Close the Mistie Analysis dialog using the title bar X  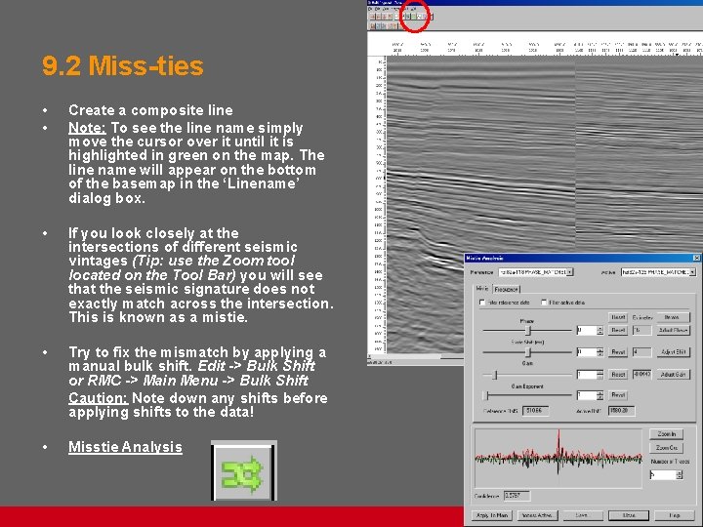[x=696, y=258]
